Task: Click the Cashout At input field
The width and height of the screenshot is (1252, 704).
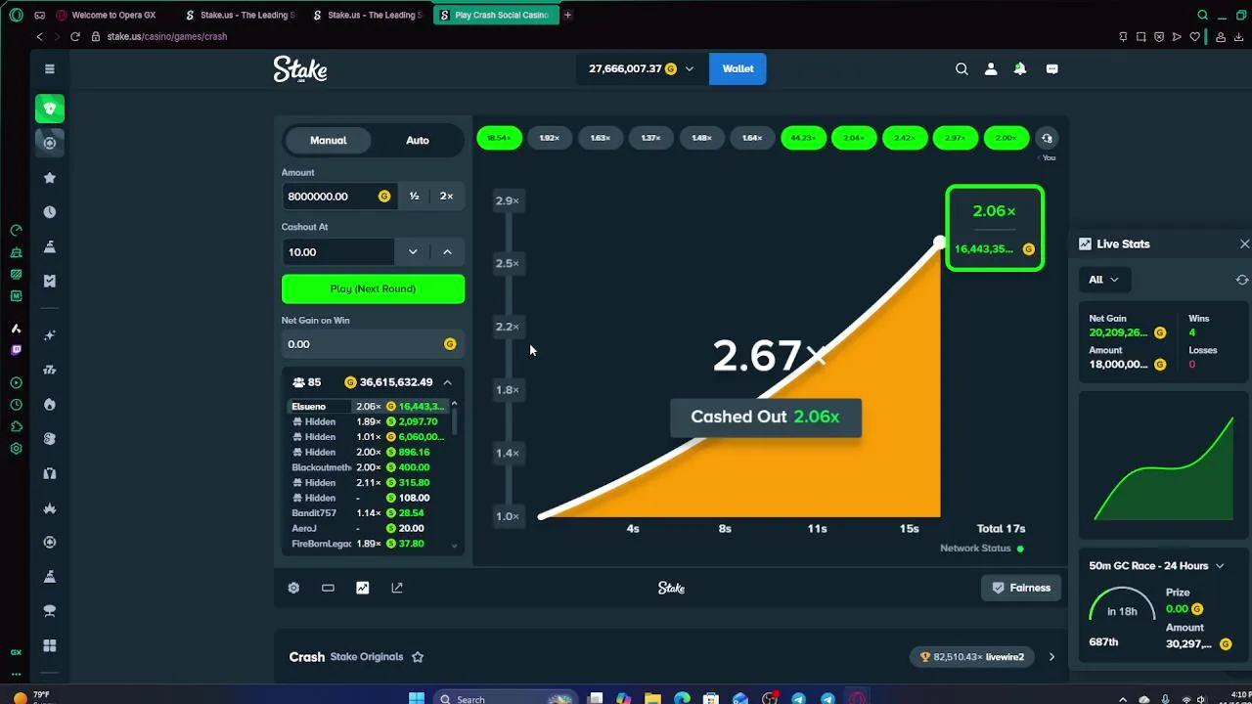Action: pos(338,252)
